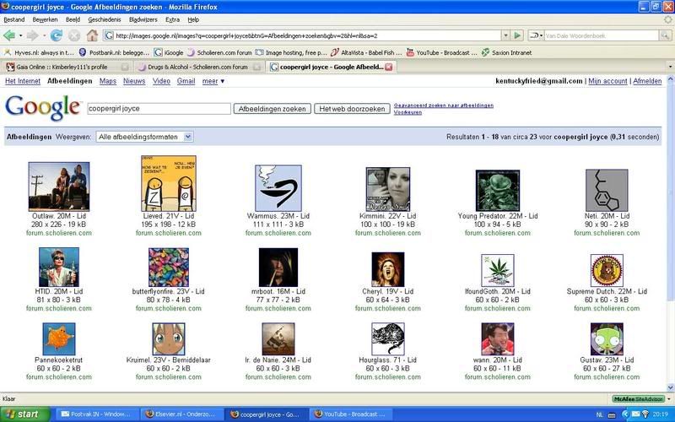
Task: Click the Forward navigation arrow
Action: coord(32,35)
